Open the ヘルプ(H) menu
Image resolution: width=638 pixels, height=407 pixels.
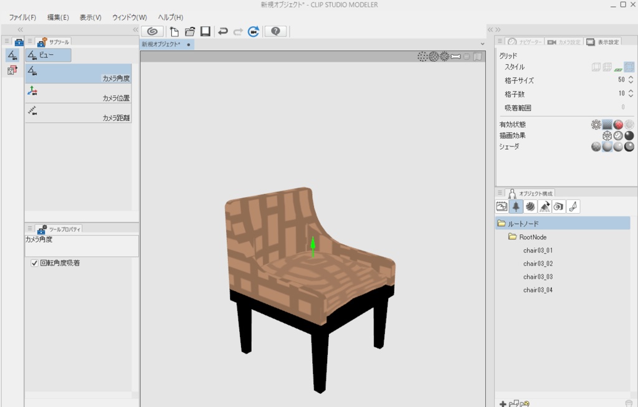[171, 17]
